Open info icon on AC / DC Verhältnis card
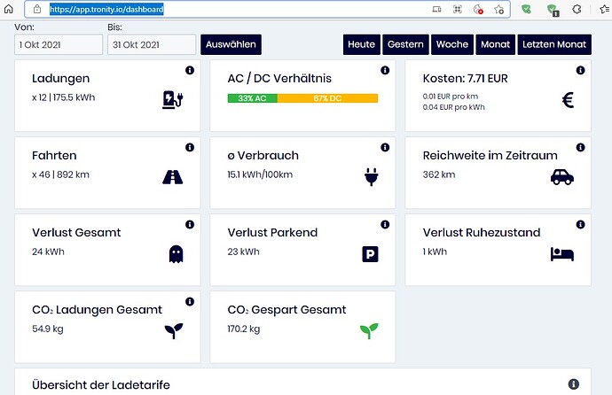This screenshot has height=395, width=612. 385,70
